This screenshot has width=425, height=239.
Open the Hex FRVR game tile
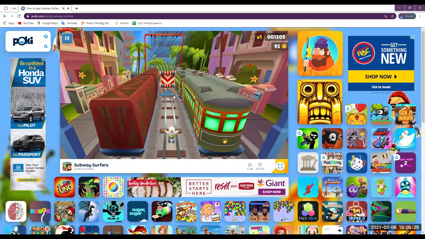(x=308, y=211)
